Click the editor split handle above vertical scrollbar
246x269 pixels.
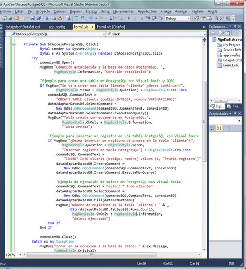point(204,39)
